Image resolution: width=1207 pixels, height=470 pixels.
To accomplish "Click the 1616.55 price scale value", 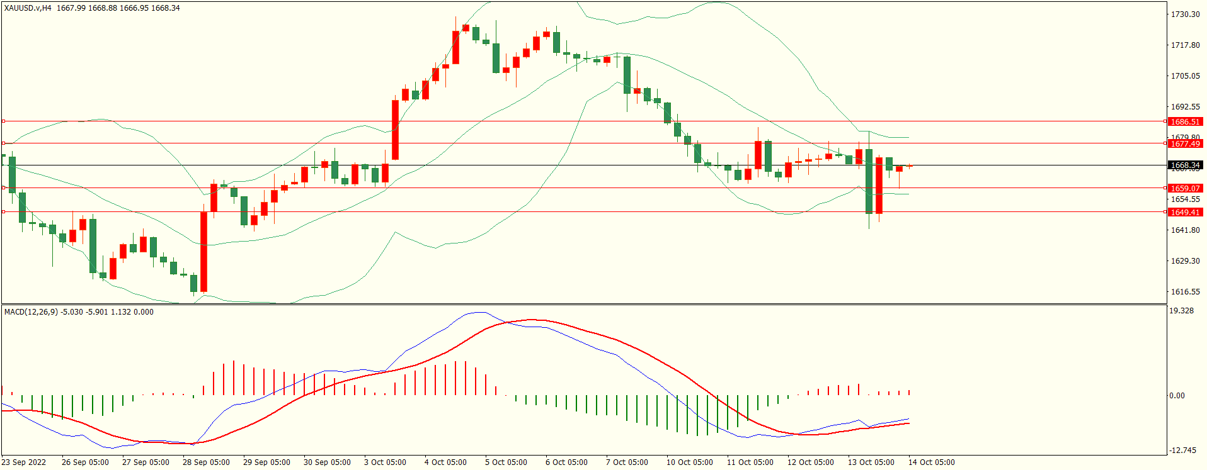I will point(1185,291).
